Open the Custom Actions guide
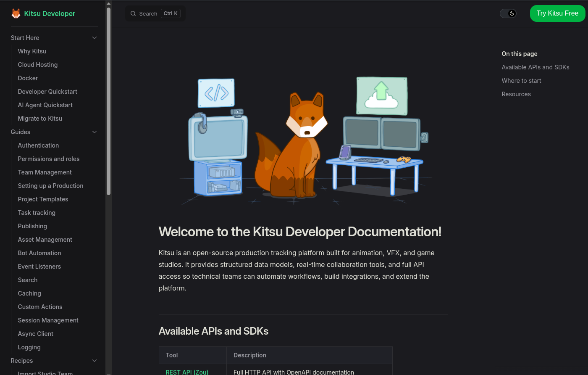 point(40,307)
